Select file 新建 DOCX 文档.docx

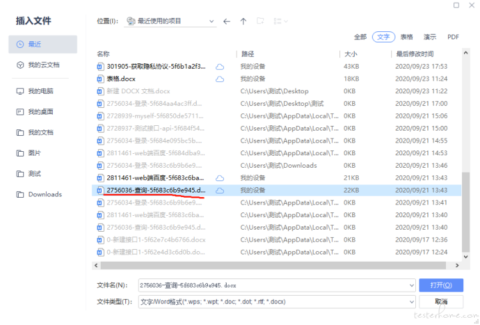coord(138,91)
